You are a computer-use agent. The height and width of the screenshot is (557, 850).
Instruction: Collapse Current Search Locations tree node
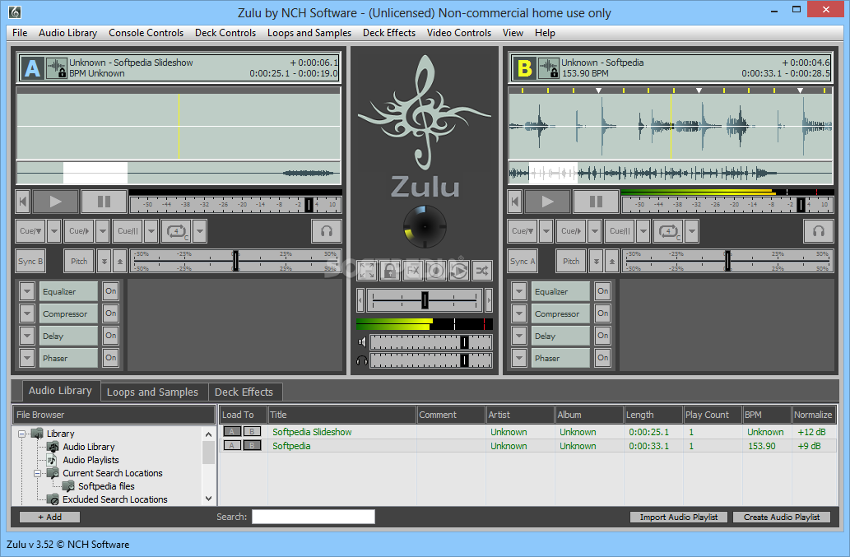pos(37,473)
